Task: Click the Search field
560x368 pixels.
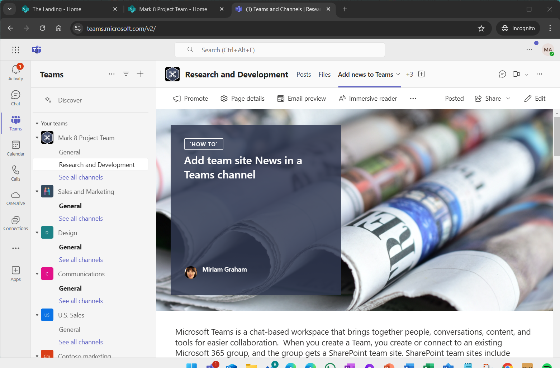Action: 280,50
